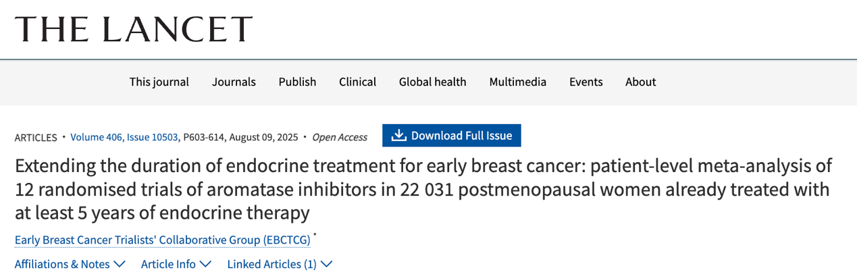Screen dimensions: 857x276
Task: Click the download arrow icon in Download Full Issue
Action: [399, 136]
